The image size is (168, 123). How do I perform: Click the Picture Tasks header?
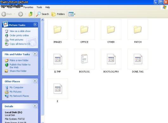click(x=20, y=25)
